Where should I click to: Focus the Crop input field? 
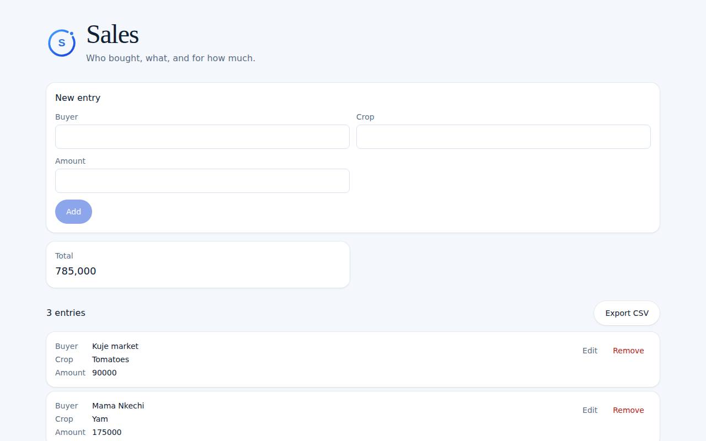(504, 137)
